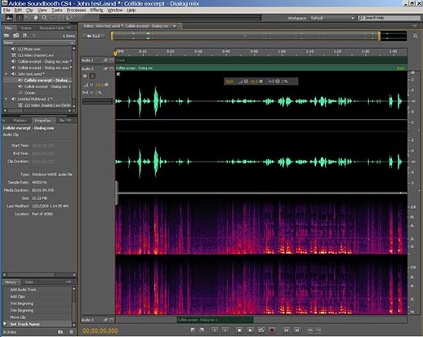Click the Fade In transport icon
This screenshot has width=423, height=337.
click(x=193, y=330)
